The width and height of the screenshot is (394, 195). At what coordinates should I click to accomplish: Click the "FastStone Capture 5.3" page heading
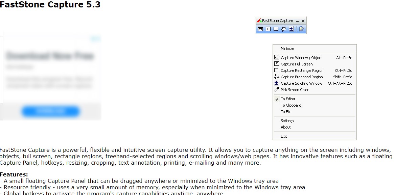(x=50, y=4)
